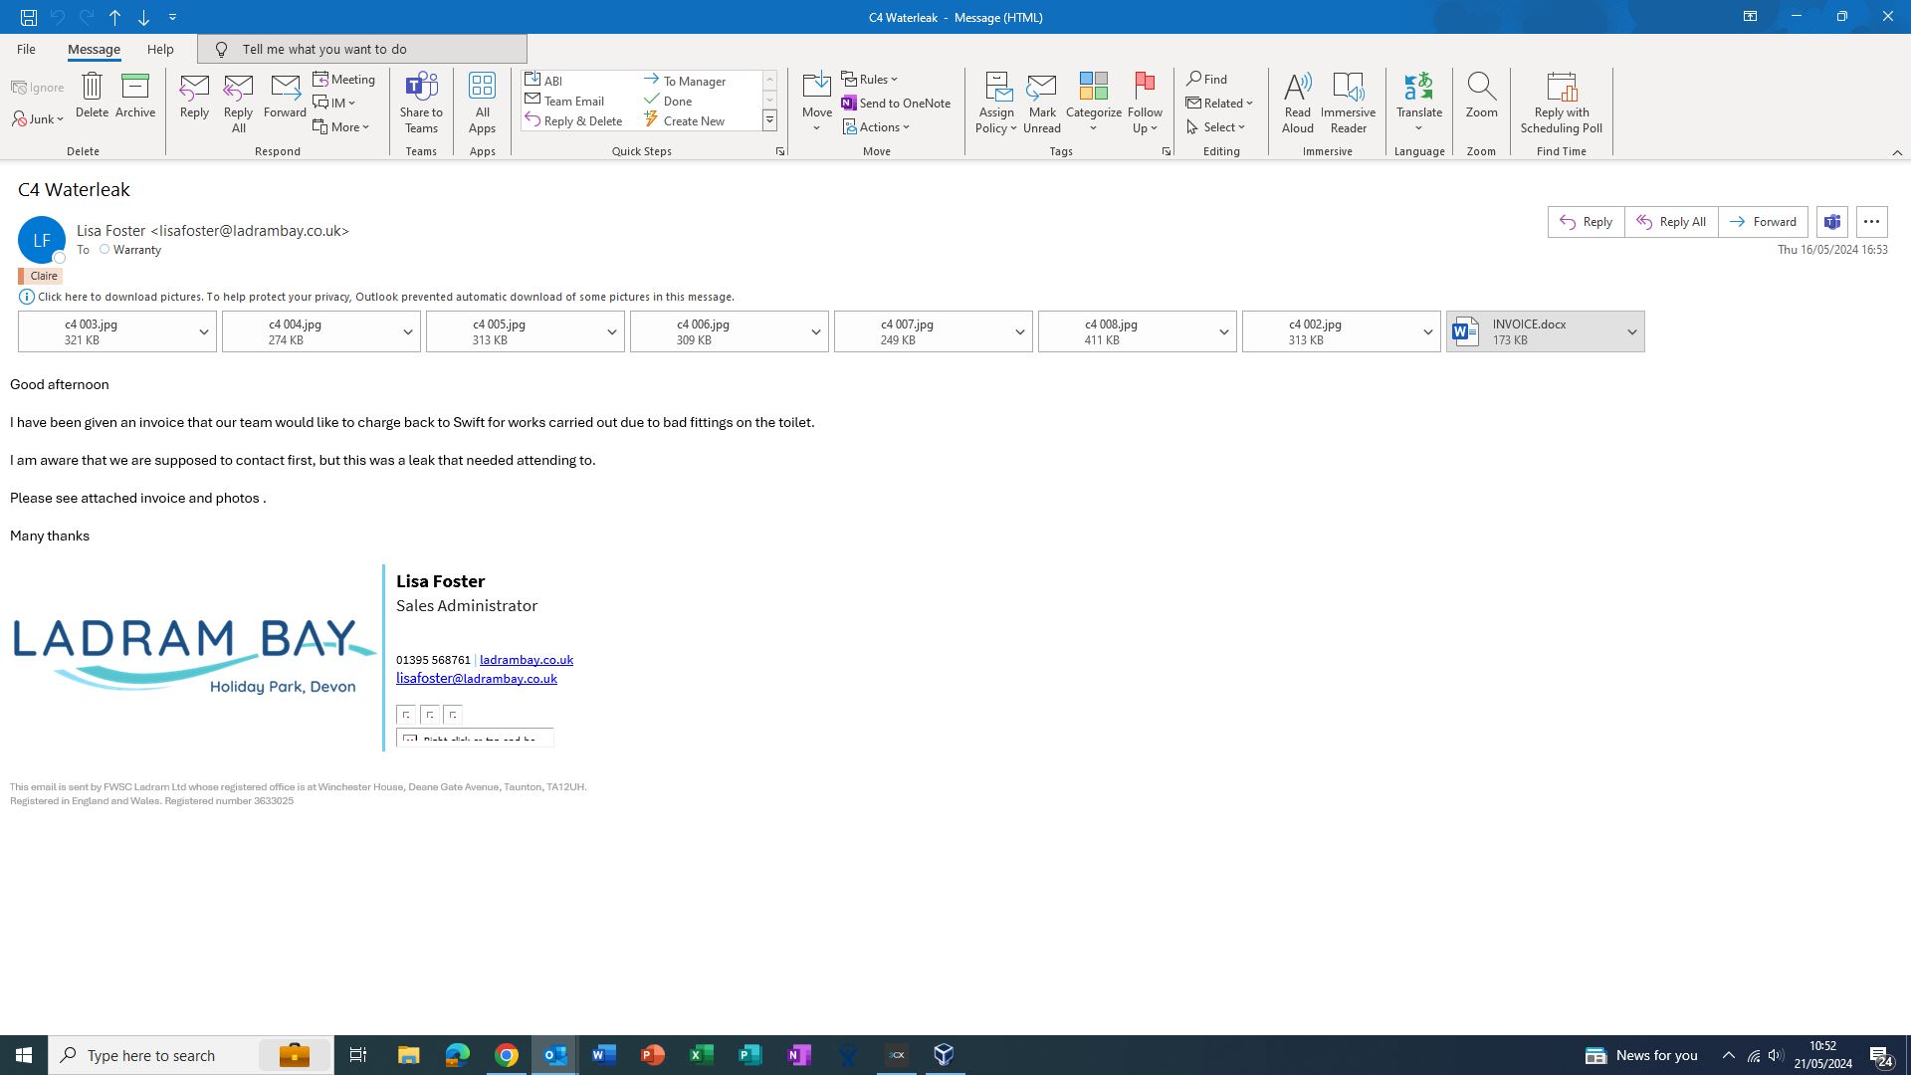Collapse the ribbon with chevron
The image size is (1911, 1075).
coord(1896,152)
